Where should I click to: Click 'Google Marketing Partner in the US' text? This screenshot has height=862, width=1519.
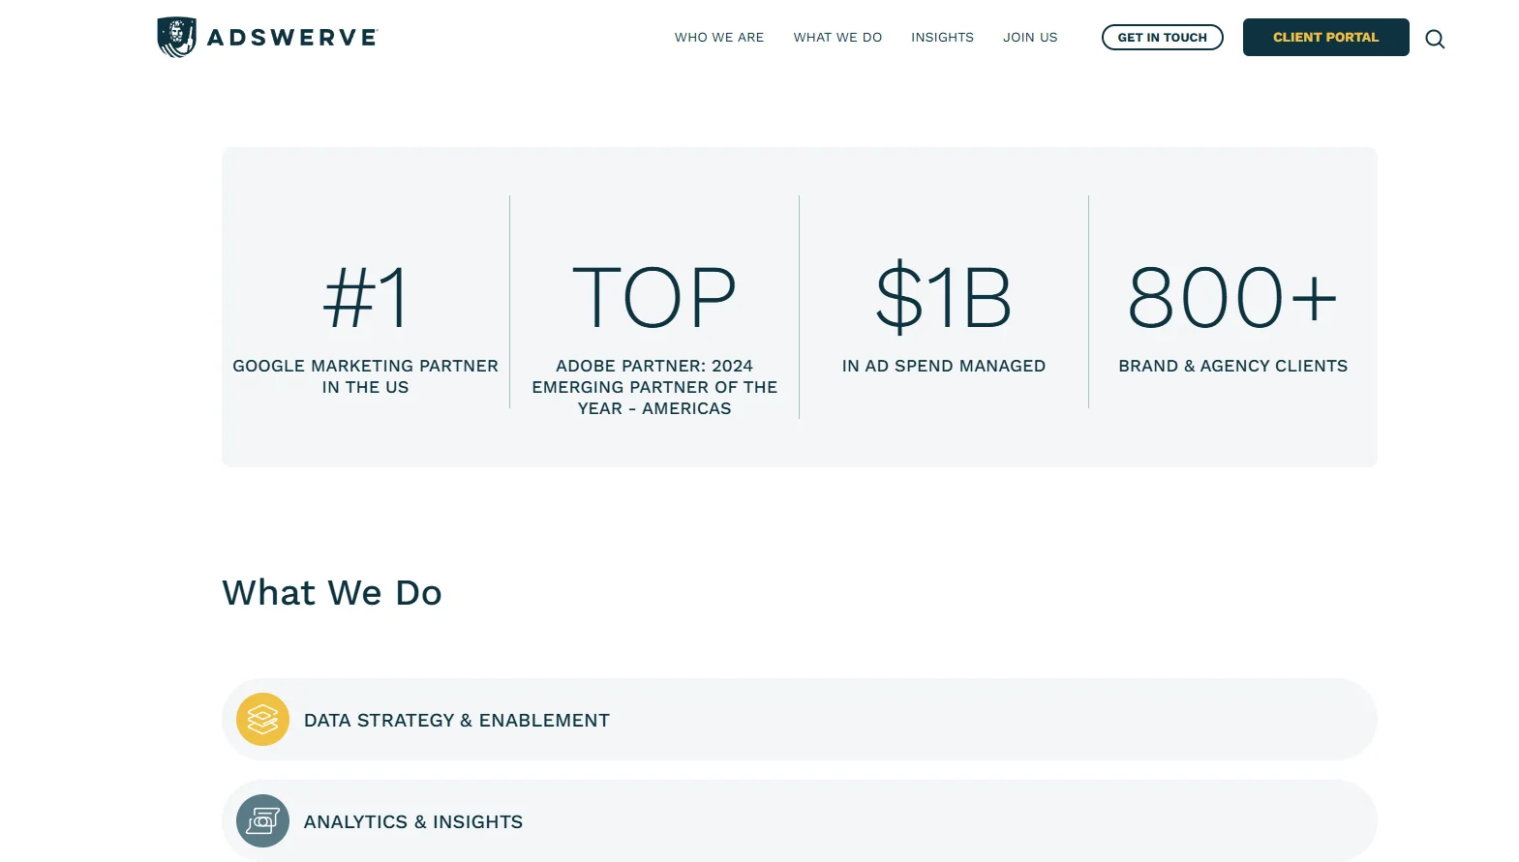(x=366, y=376)
